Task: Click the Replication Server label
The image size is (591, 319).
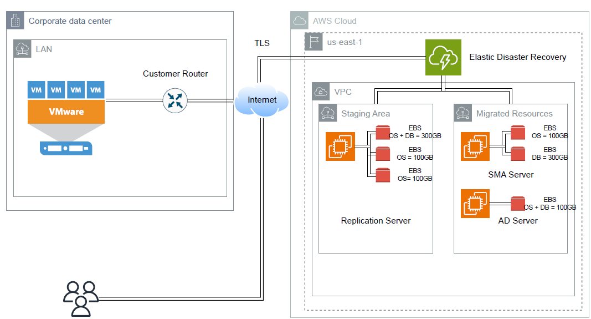Action: click(376, 220)
